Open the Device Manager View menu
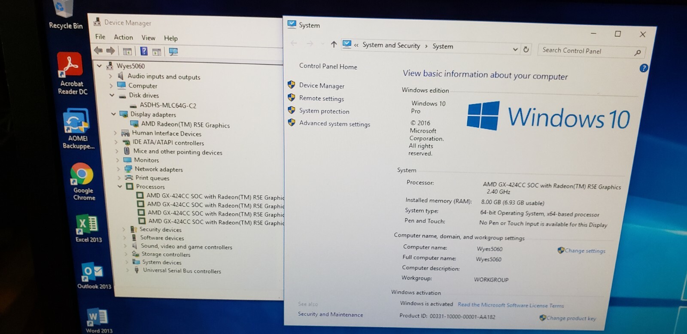Viewport: 687px width, 334px height. (149, 38)
